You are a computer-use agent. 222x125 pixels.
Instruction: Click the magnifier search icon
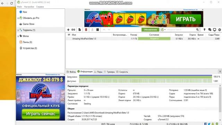click(197, 30)
